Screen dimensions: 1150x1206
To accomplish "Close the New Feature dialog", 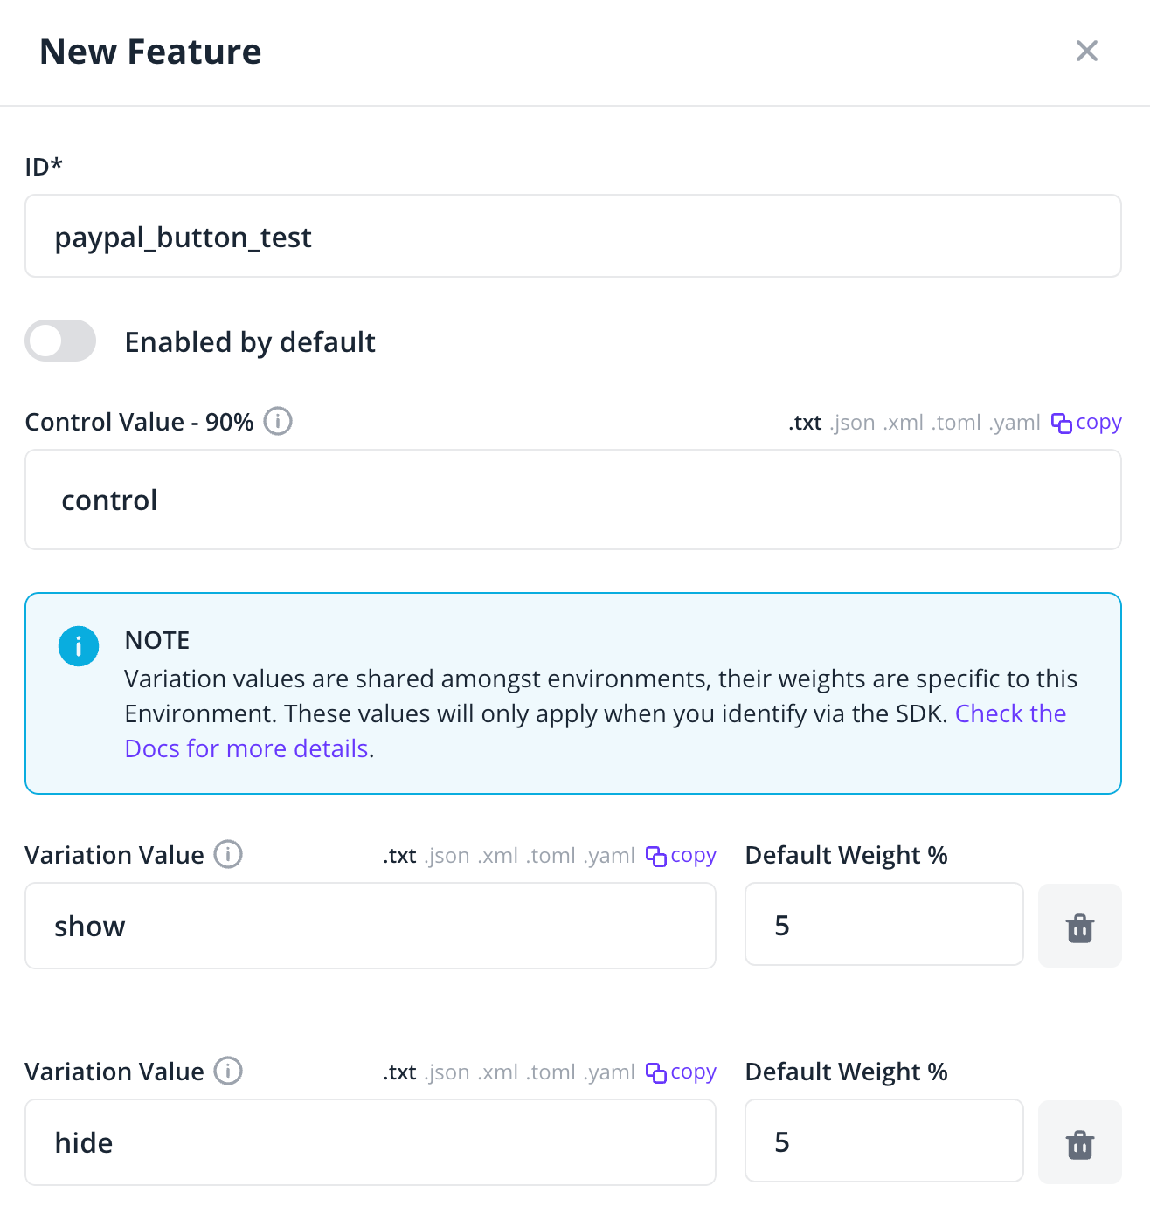I will [x=1086, y=51].
